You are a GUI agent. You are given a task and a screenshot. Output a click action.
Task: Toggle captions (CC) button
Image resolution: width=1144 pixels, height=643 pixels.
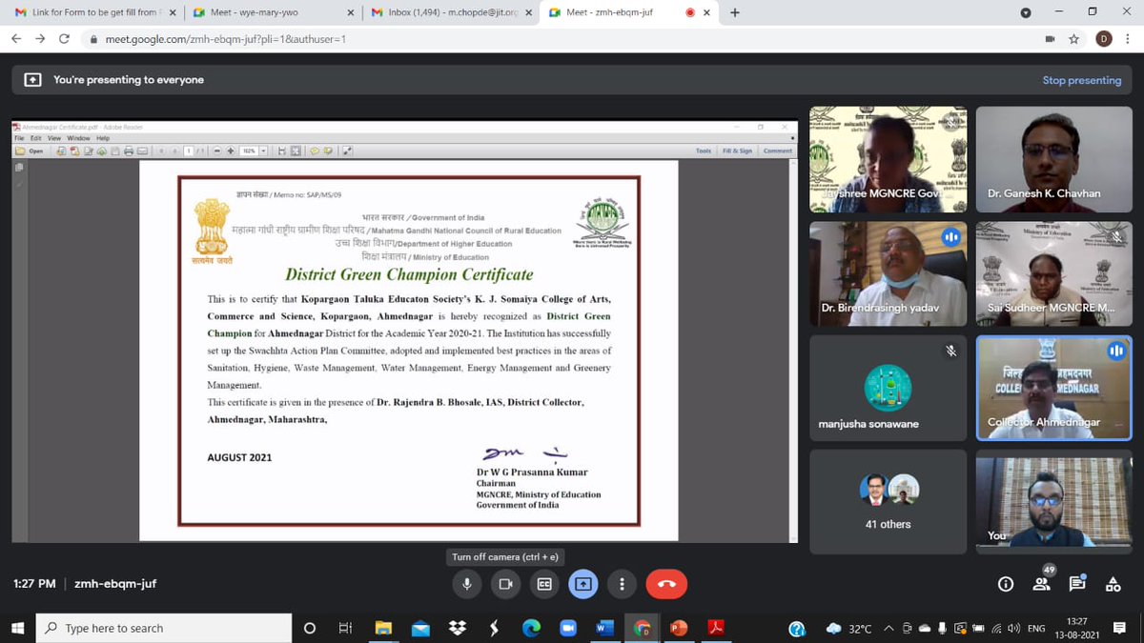[544, 584]
